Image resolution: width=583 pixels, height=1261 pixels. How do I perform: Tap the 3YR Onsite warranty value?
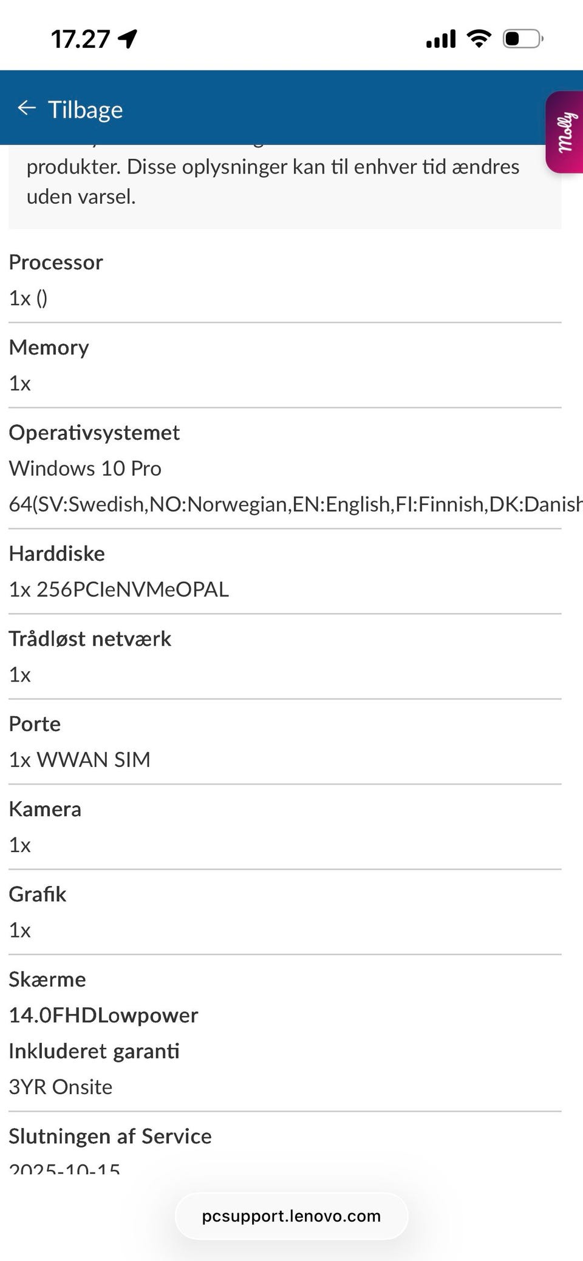pos(61,1087)
